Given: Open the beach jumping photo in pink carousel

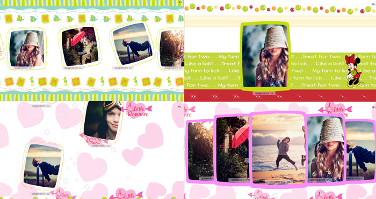Looking at the screenshot, I should pyautogui.click(x=278, y=149).
